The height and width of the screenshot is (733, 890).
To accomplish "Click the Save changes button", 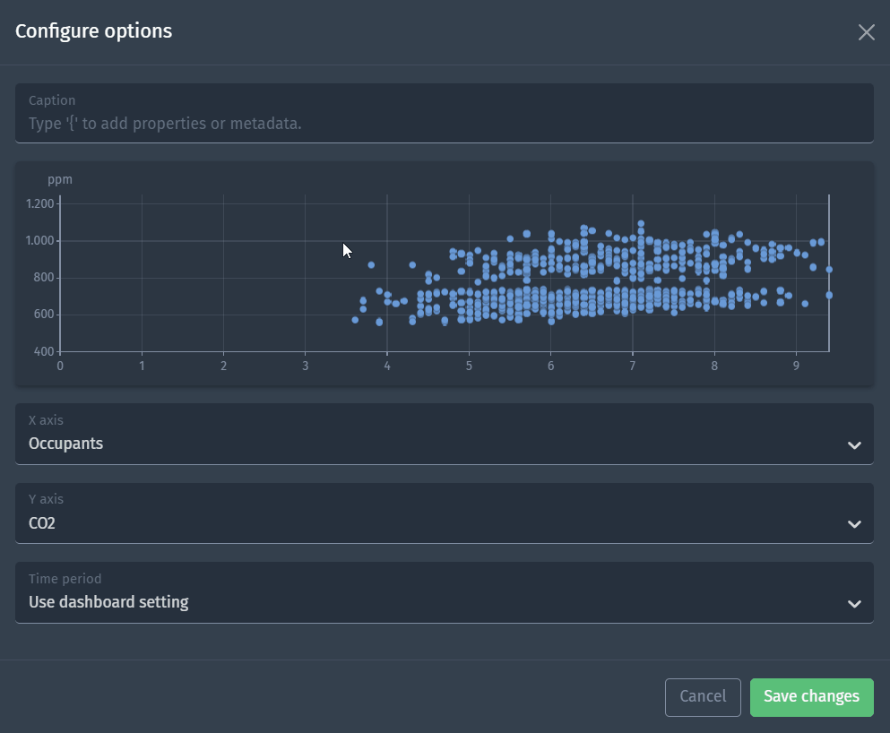I will pos(811,697).
